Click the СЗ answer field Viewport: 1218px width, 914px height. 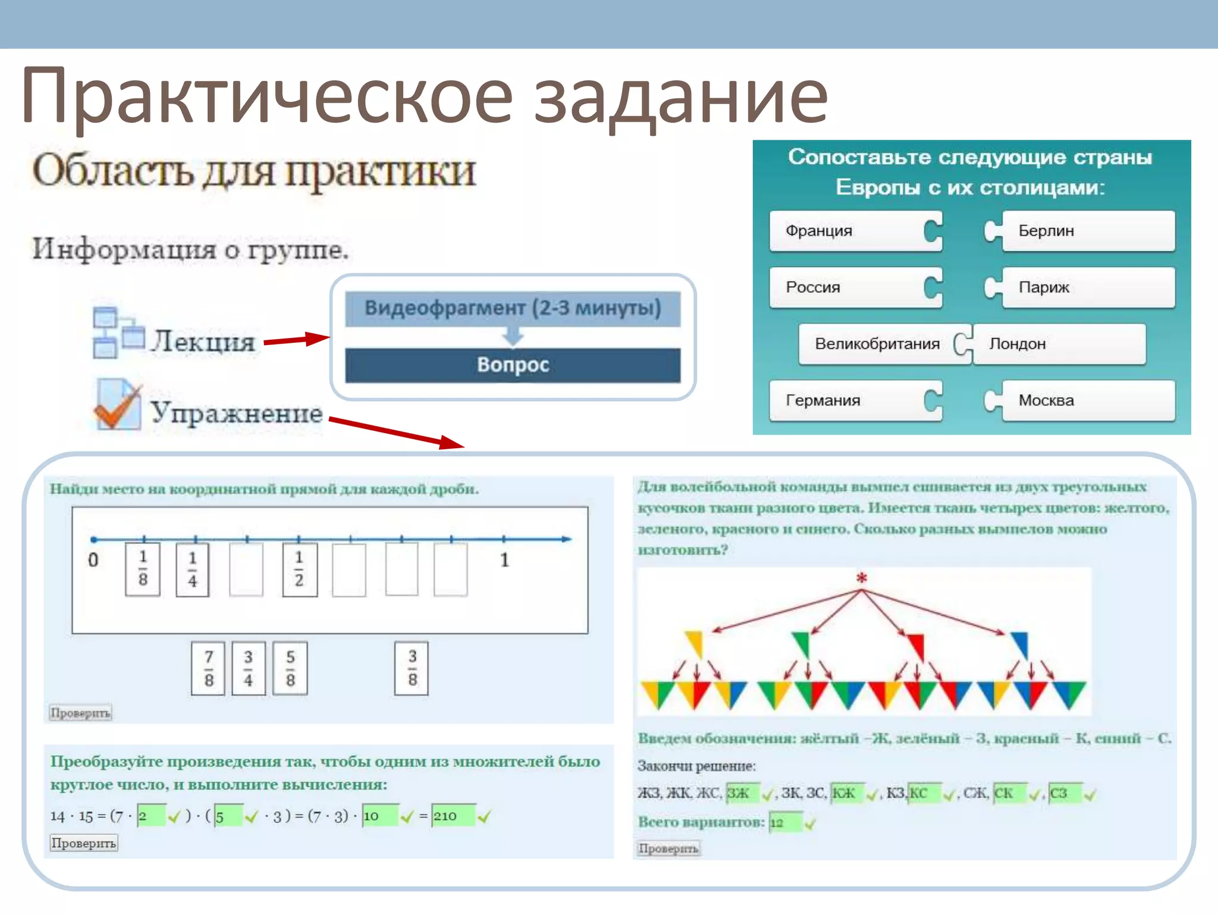click(x=1065, y=793)
